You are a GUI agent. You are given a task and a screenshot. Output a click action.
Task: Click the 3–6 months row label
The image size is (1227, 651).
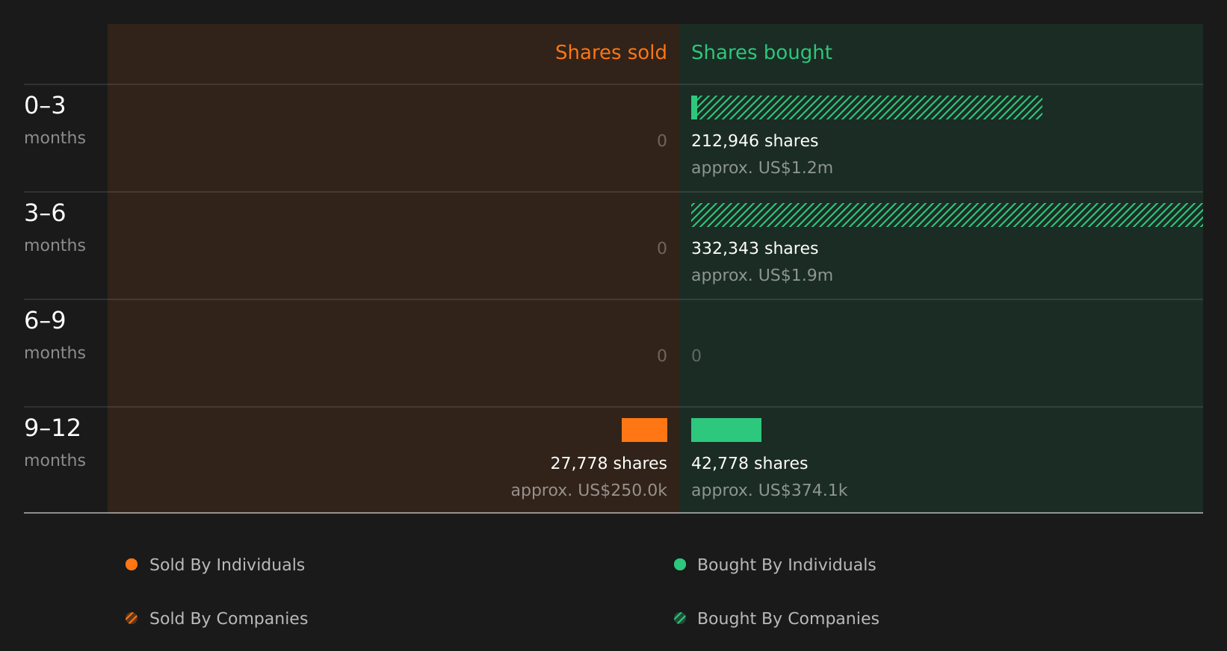55,228
